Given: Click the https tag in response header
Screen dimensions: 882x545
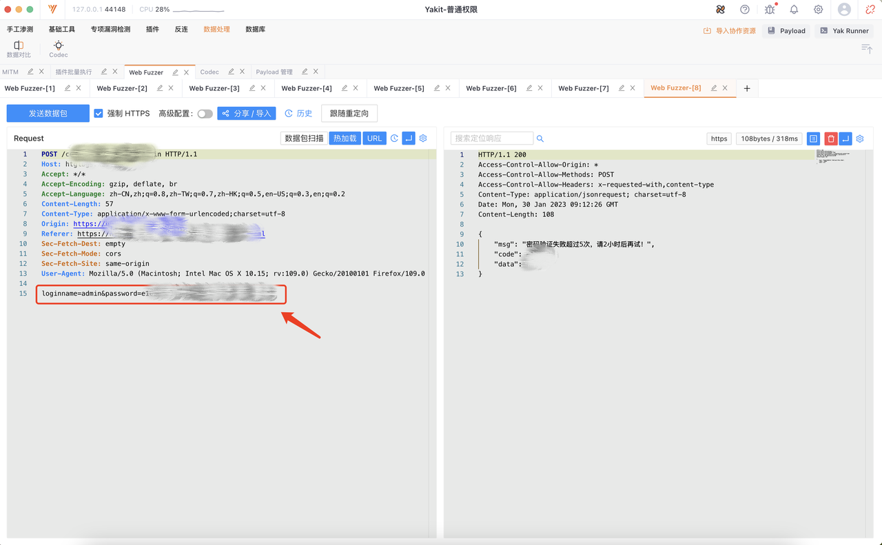Looking at the screenshot, I should 719,138.
